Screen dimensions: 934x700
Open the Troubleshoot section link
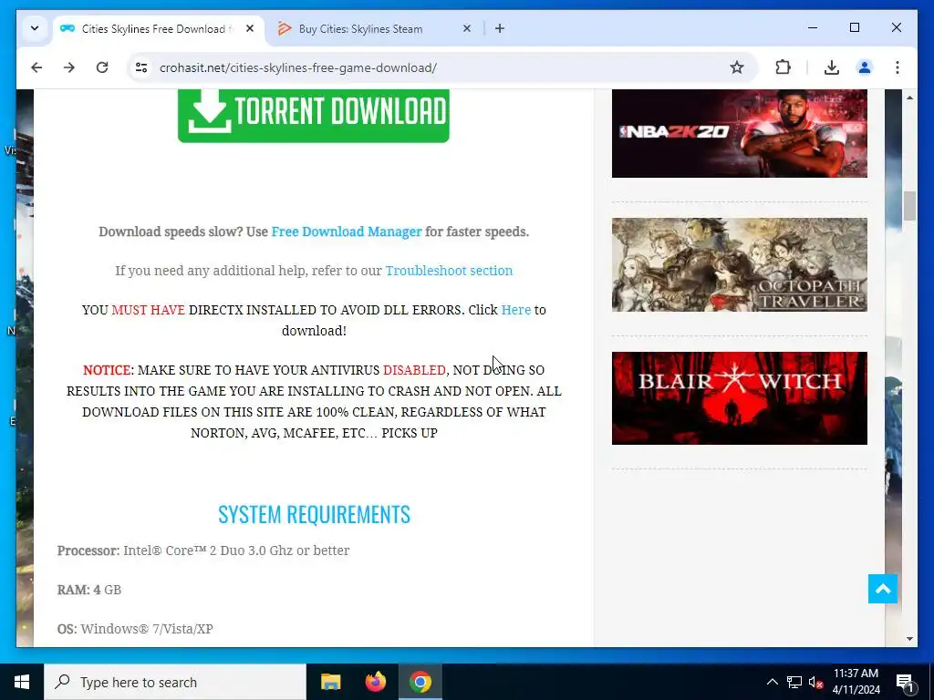449,271
